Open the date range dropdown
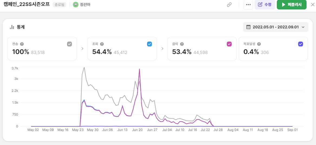Screen dimensions: 316x145 coord(276,27)
